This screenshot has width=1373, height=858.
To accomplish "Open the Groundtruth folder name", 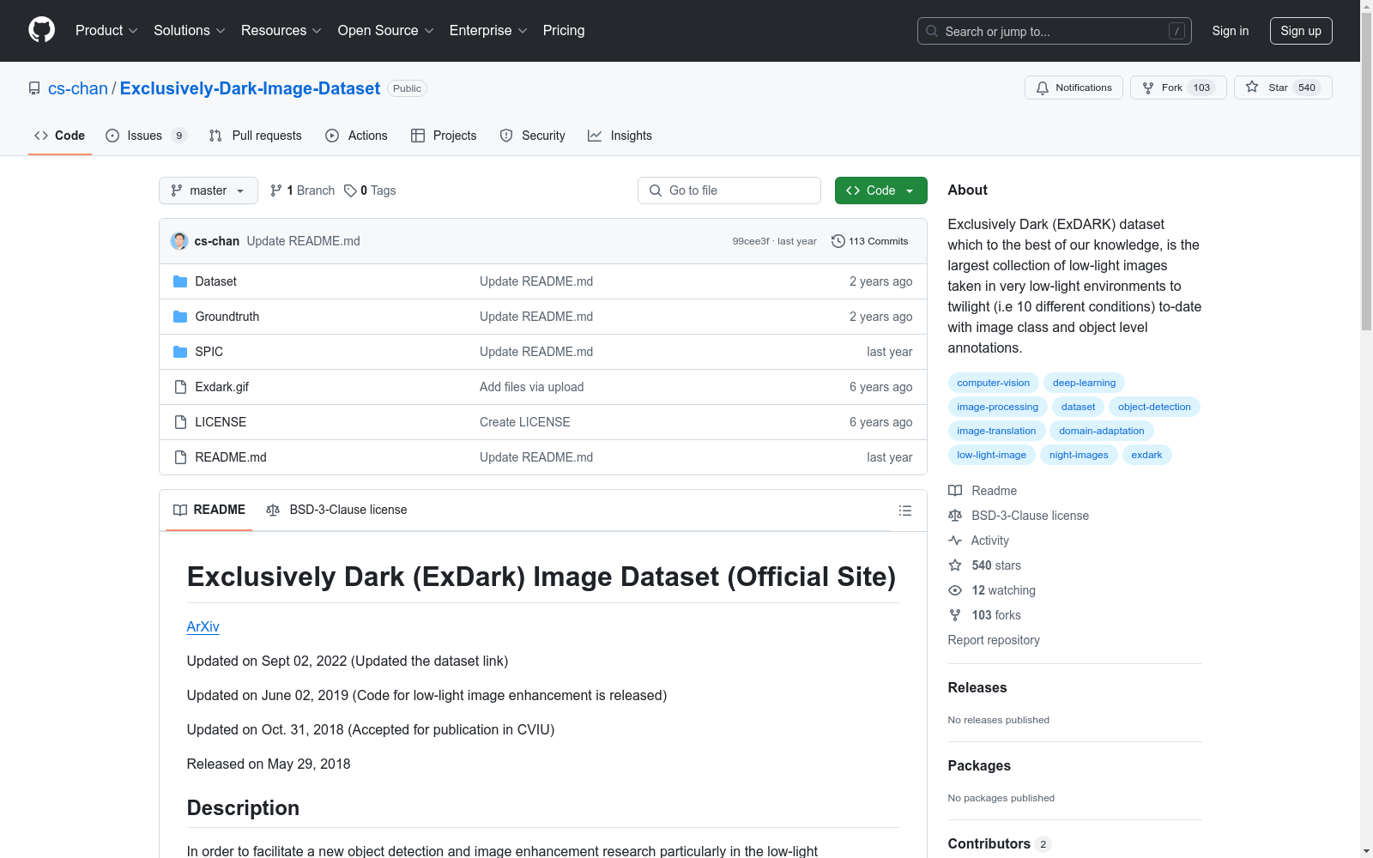I will point(227,317).
